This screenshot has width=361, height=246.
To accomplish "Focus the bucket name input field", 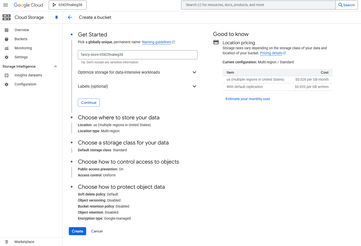I will pos(137,55).
